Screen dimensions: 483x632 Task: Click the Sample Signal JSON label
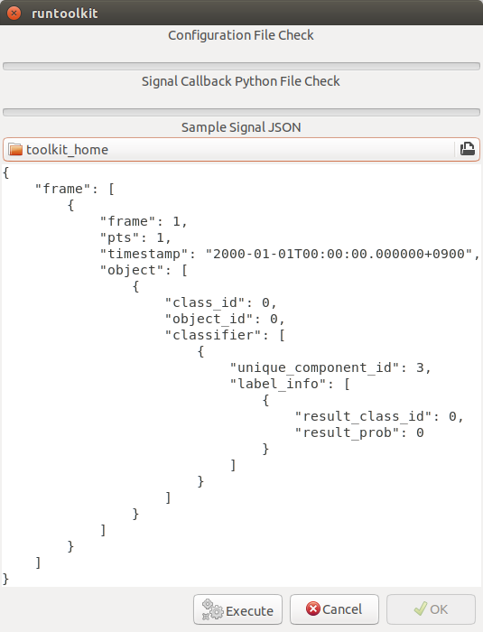point(241,127)
